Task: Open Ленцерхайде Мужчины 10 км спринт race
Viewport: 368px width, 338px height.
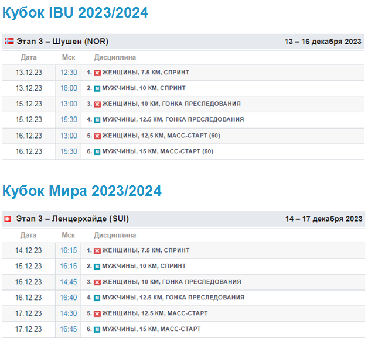Action: click(x=144, y=266)
